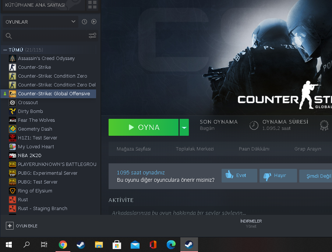
Task: Click the Fear The Wolves game icon
Action: click(x=13, y=120)
